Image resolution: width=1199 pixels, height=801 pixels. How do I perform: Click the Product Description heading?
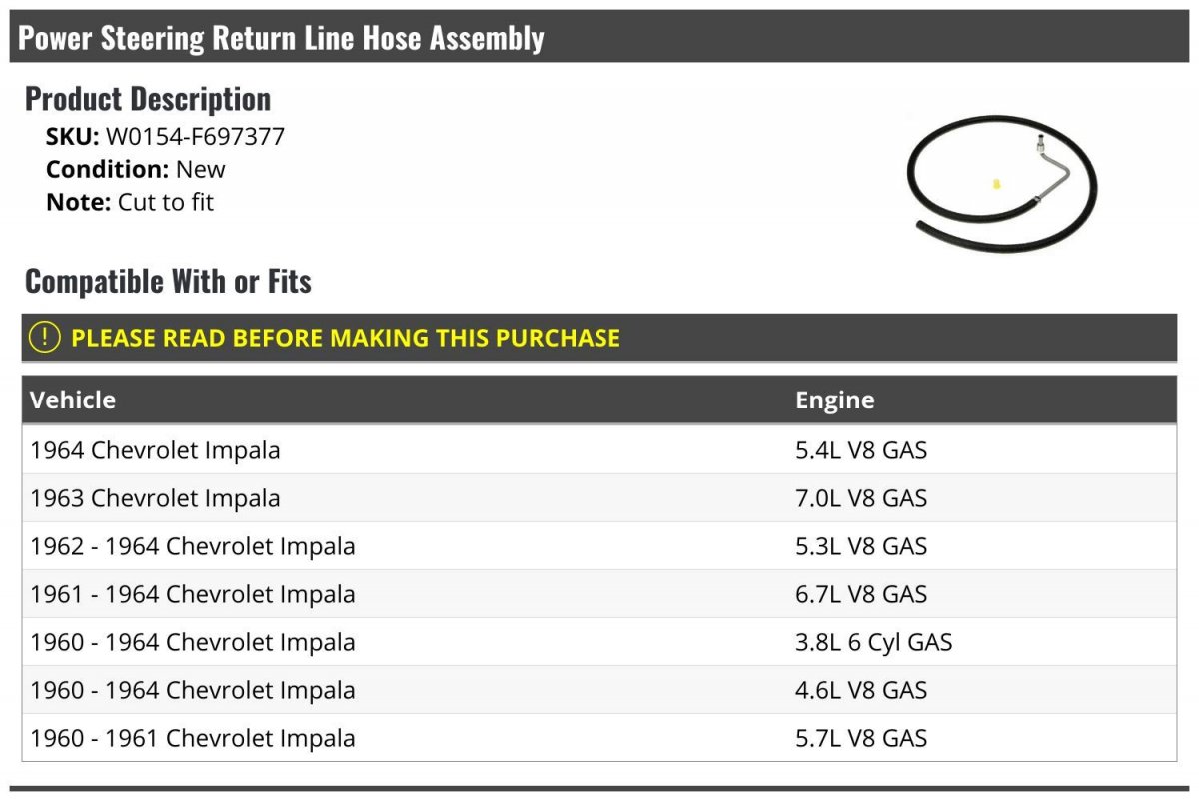coord(148,99)
